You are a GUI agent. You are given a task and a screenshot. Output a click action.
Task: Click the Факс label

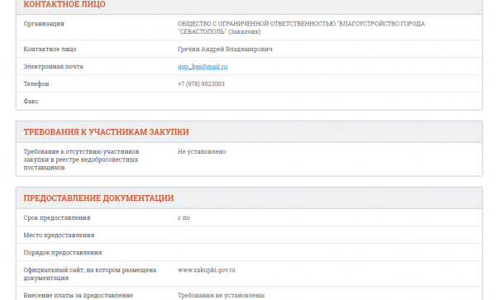point(31,101)
